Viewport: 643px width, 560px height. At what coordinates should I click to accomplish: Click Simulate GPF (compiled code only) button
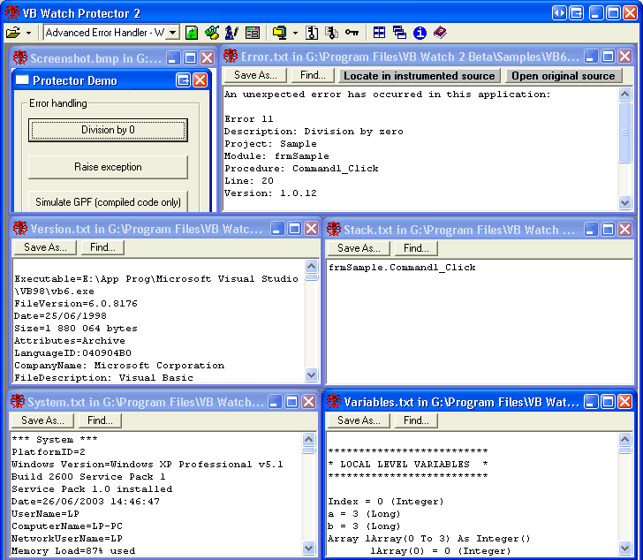click(108, 201)
